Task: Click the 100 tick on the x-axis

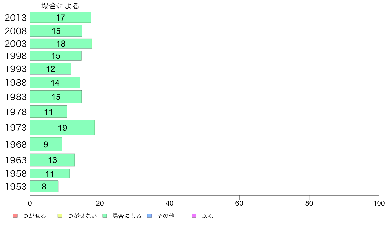Action: (x=379, y=203)
